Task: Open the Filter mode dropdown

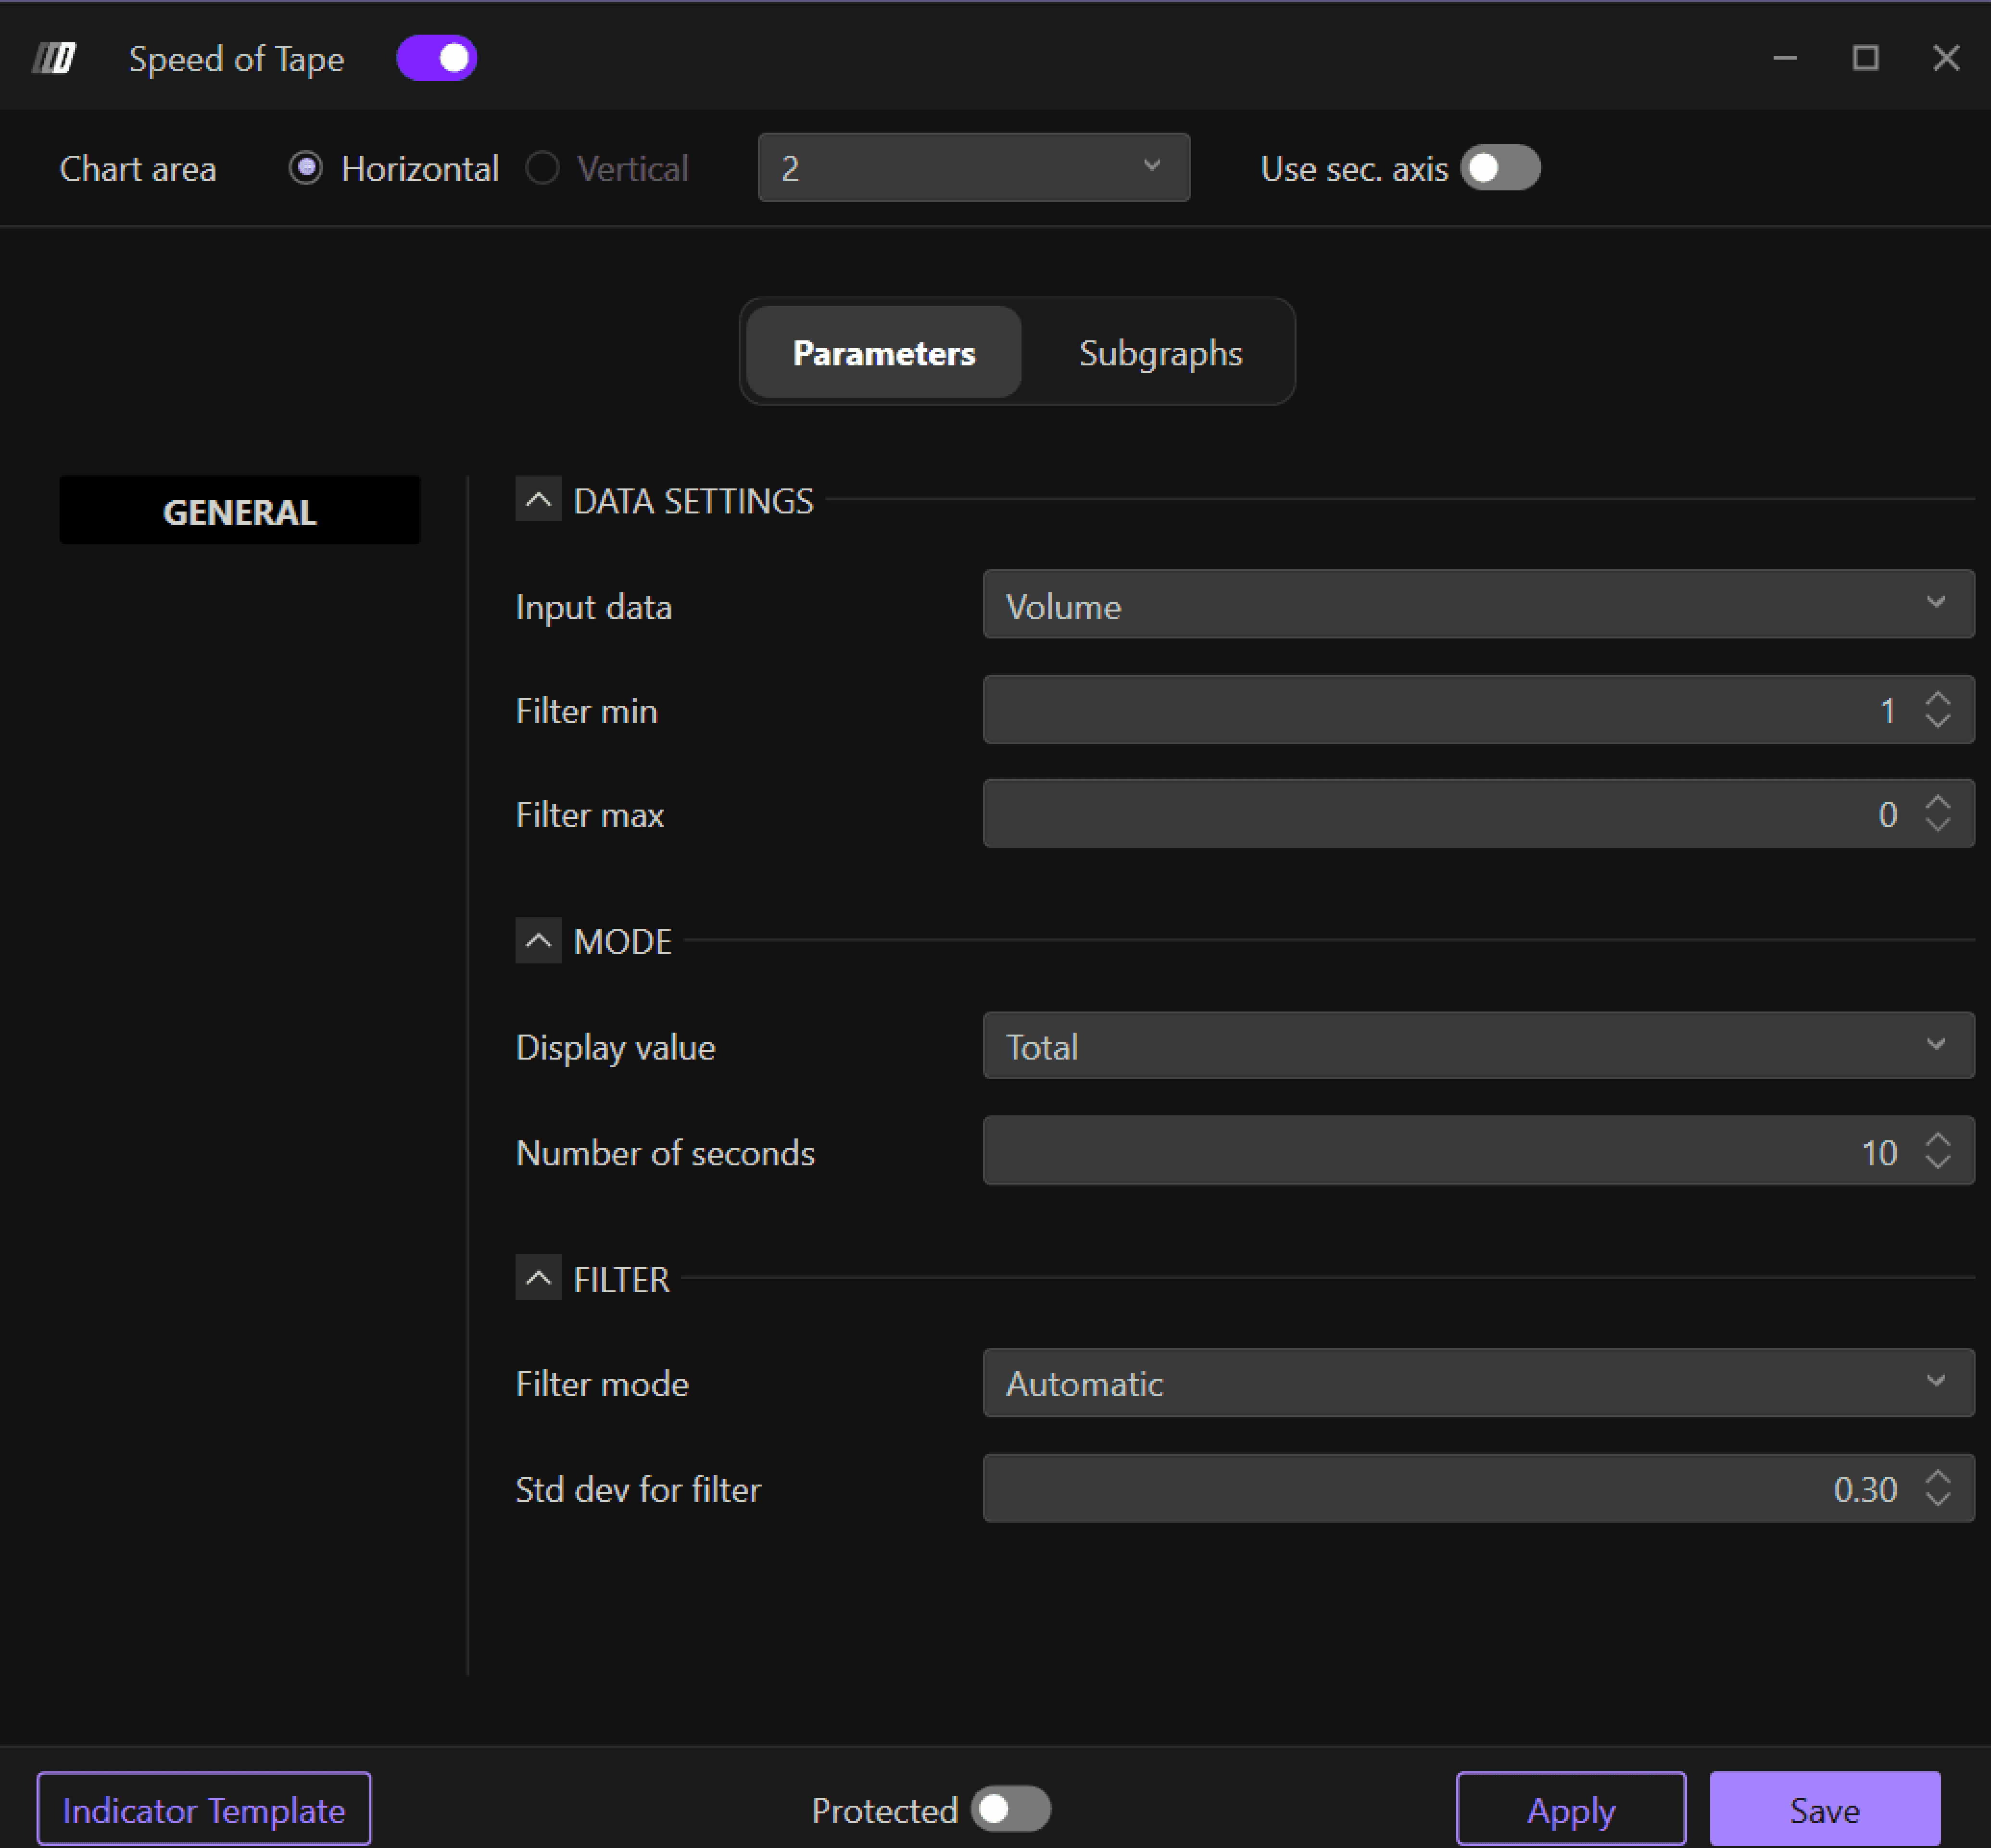Action: (x=1477, y=1383)
